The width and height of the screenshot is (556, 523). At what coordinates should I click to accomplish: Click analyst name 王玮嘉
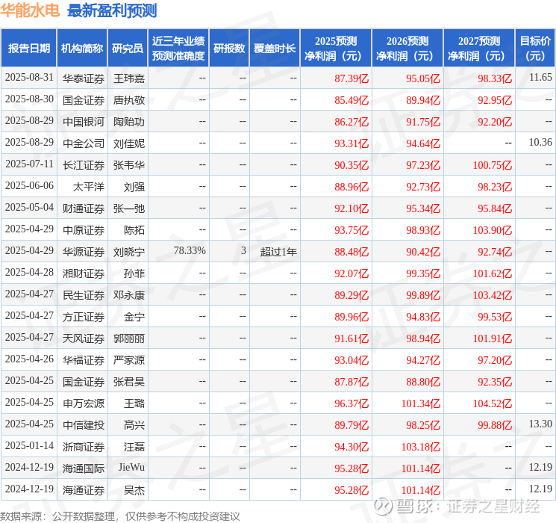tap(129, 78)
